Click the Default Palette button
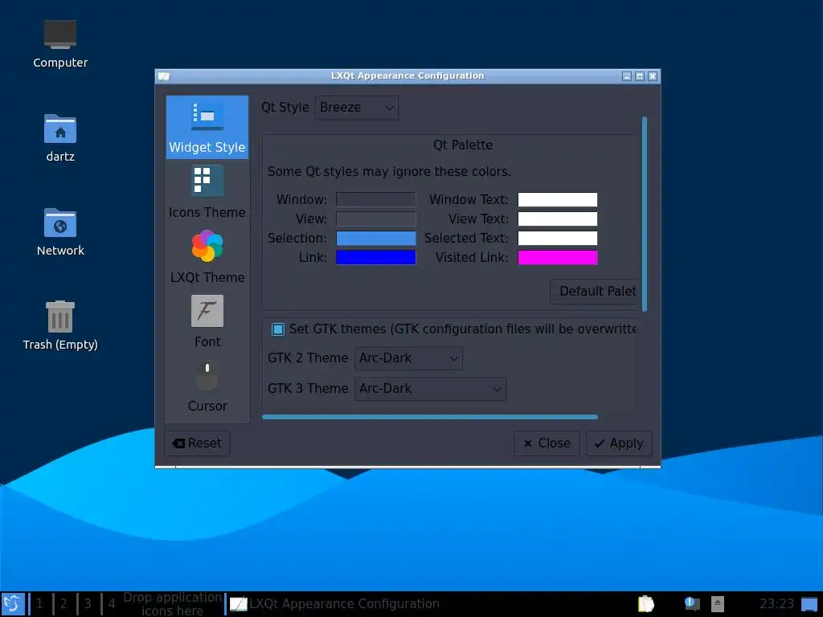This screenshot has height=617, width=823. [x=594, y=291]
